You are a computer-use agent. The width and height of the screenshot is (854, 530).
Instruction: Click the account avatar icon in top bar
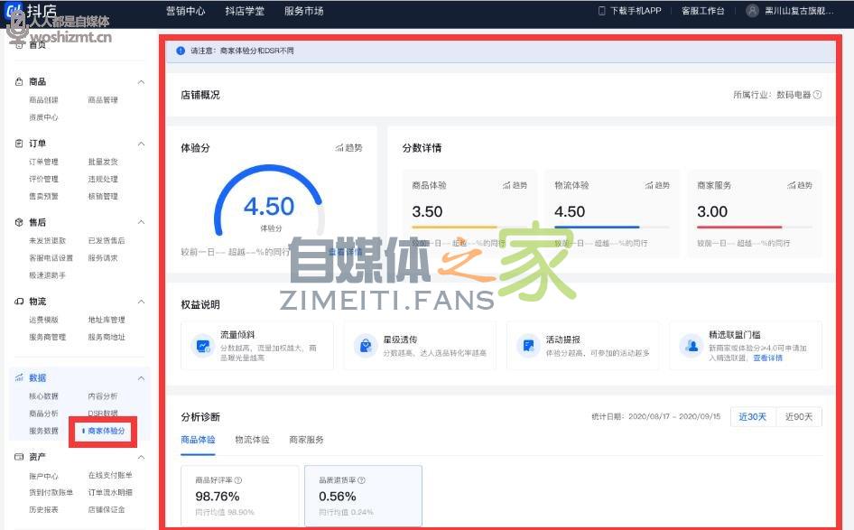pos(753,11)
